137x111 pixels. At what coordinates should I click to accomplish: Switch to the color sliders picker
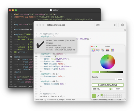(x=98, y=50)
